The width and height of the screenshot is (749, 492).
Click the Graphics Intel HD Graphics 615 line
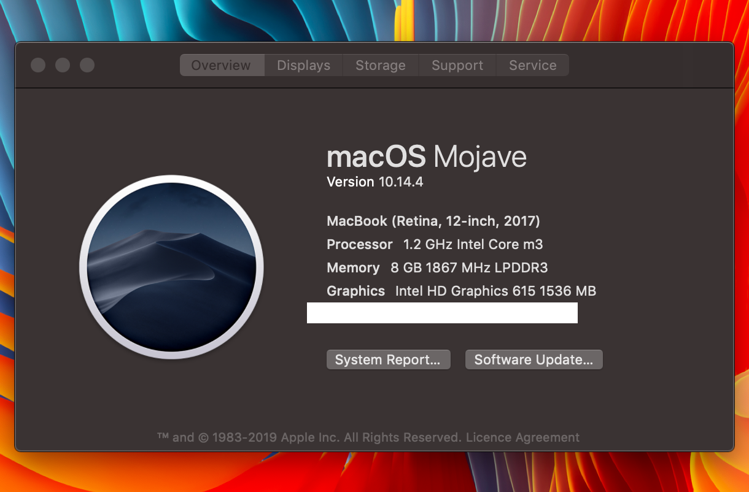(x=462, y=291)
